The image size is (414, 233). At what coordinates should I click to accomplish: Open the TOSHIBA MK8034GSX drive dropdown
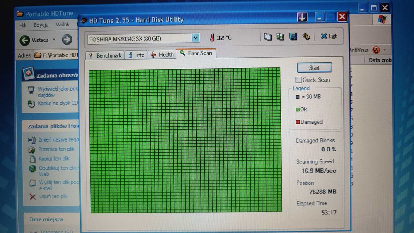click(195, 38)
